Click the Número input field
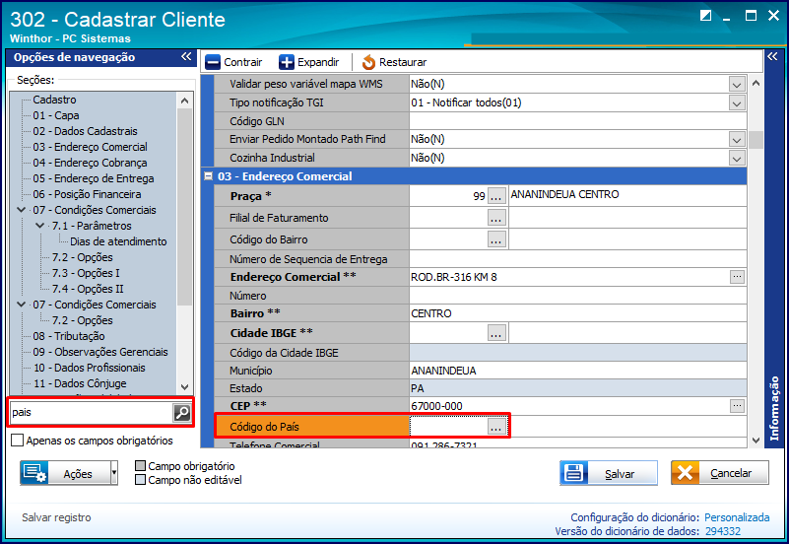Image resolution: width=789 pixels, height=544 pixels. click(577, 296)
